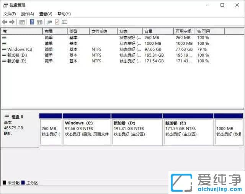Click the rightmost toolbar icon

point(65,22)
